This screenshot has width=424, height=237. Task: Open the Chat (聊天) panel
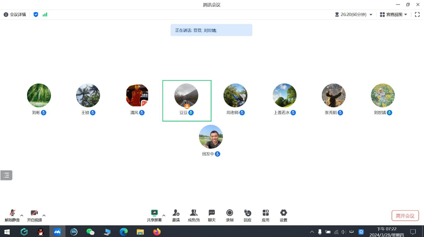(212, 215)
